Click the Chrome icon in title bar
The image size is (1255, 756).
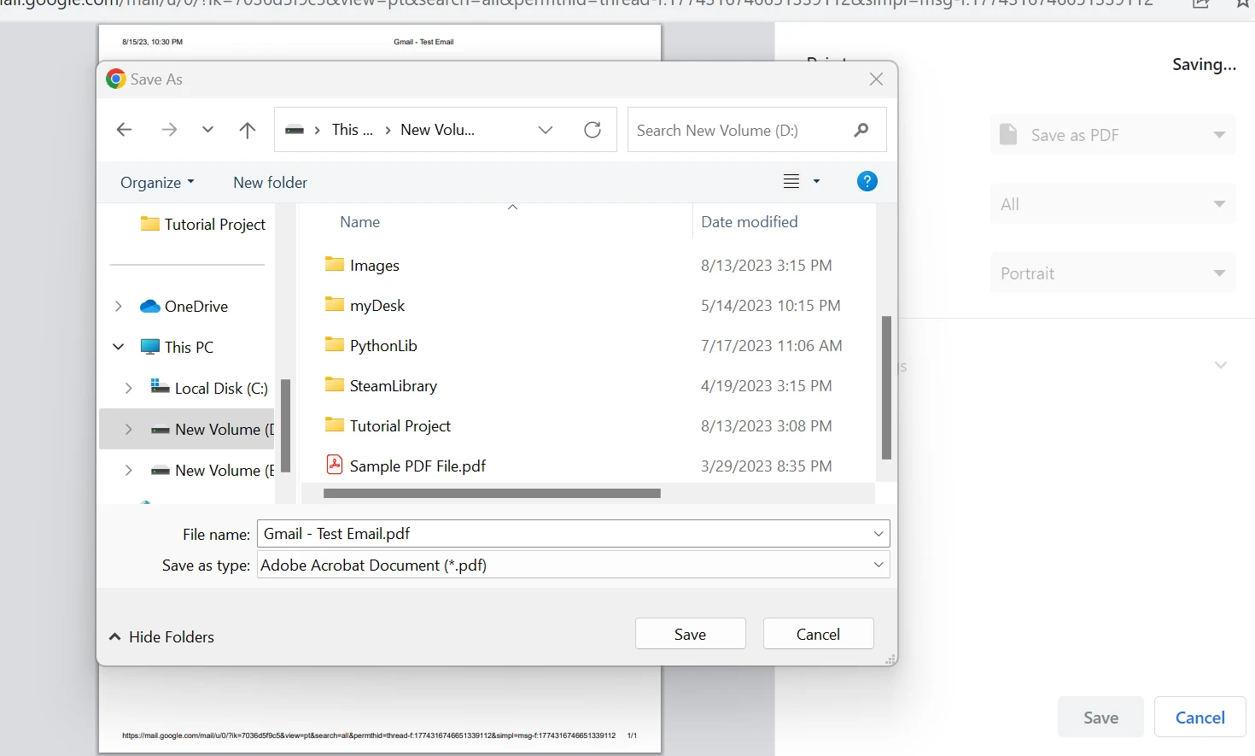[116, 79]
